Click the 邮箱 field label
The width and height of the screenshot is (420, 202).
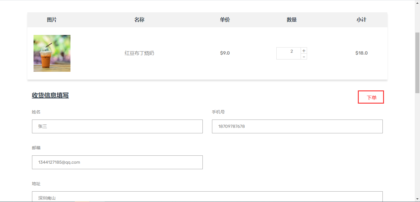tap(36, 148)
